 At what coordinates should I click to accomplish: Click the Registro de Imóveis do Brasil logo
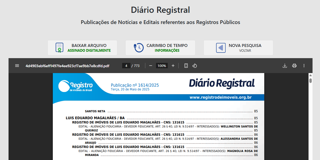pyautogui.click(x=75, y=86)
